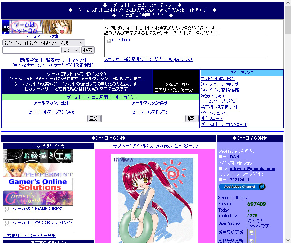The height and width of the screenshot is (243, 291).
Task: Open the CG・MIDIの投稿・観覧 quick link
Action: 220,90
